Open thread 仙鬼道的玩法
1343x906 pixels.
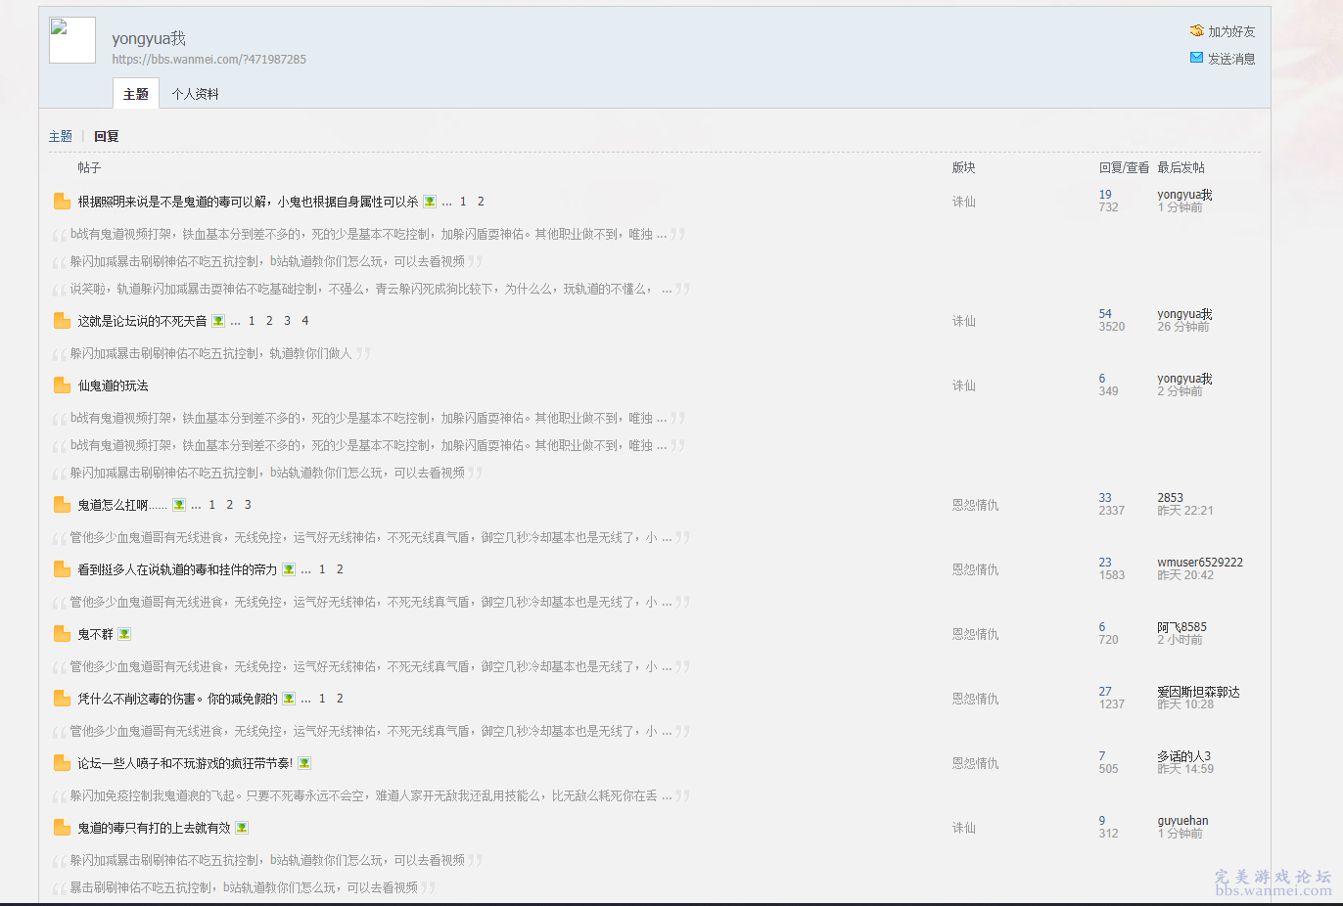tap(114, 385)
